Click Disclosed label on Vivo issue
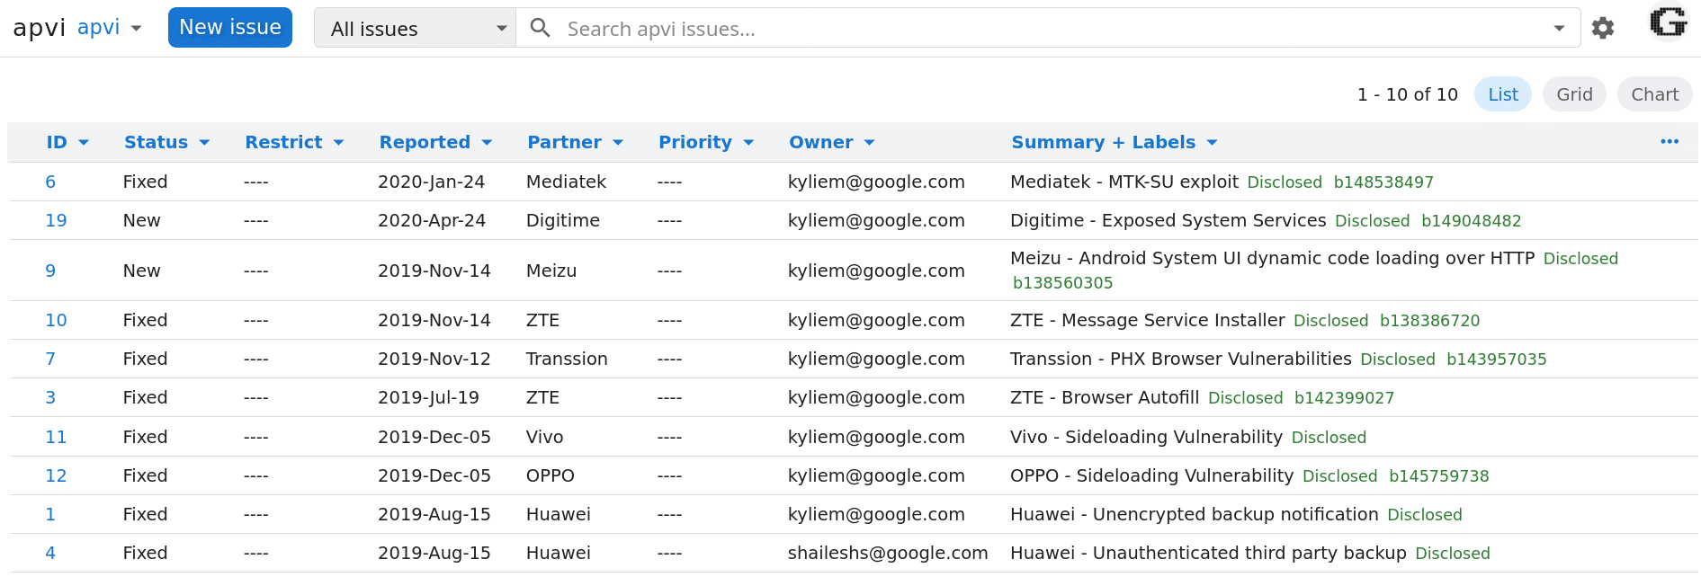1701x577 pixels. (1329, 438)
